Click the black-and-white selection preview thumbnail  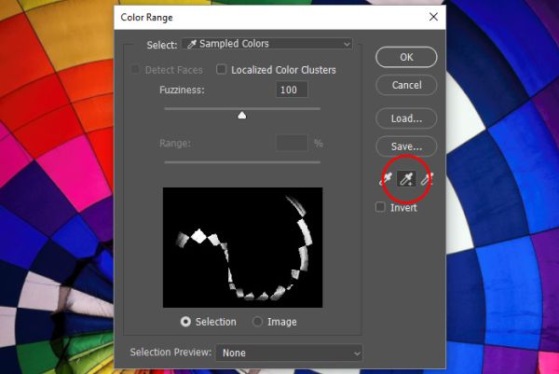243,247
